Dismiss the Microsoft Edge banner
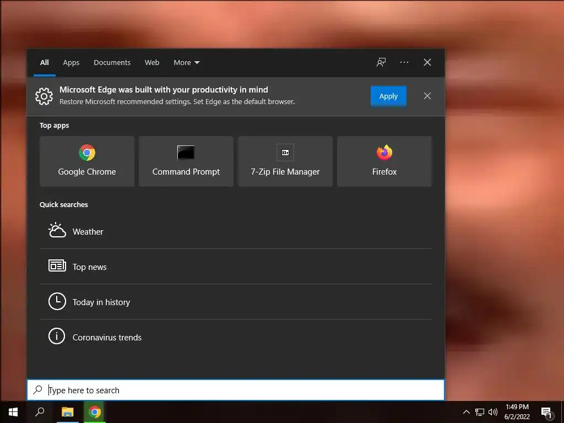The image size is (564, 423). (x=427, y=96)
